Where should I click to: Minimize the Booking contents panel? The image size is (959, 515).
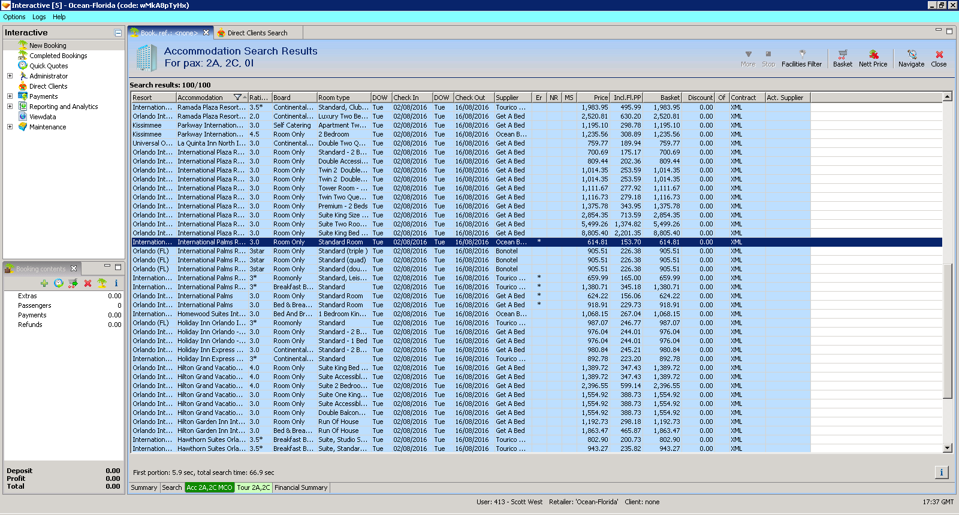[107, 266]
